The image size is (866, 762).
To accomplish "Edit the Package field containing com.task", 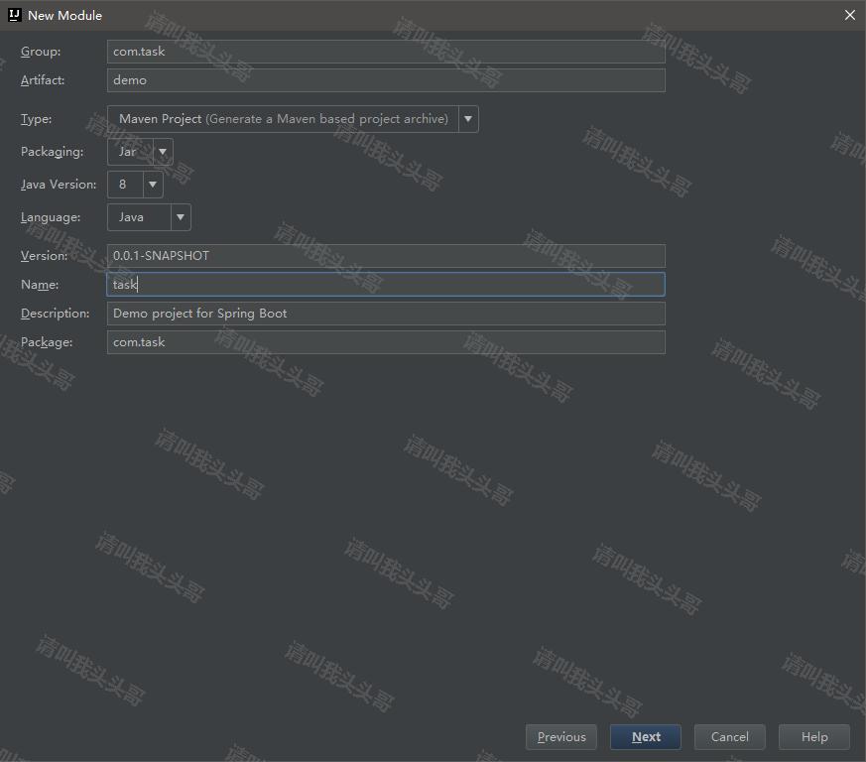I will click(x=386, y=342).
